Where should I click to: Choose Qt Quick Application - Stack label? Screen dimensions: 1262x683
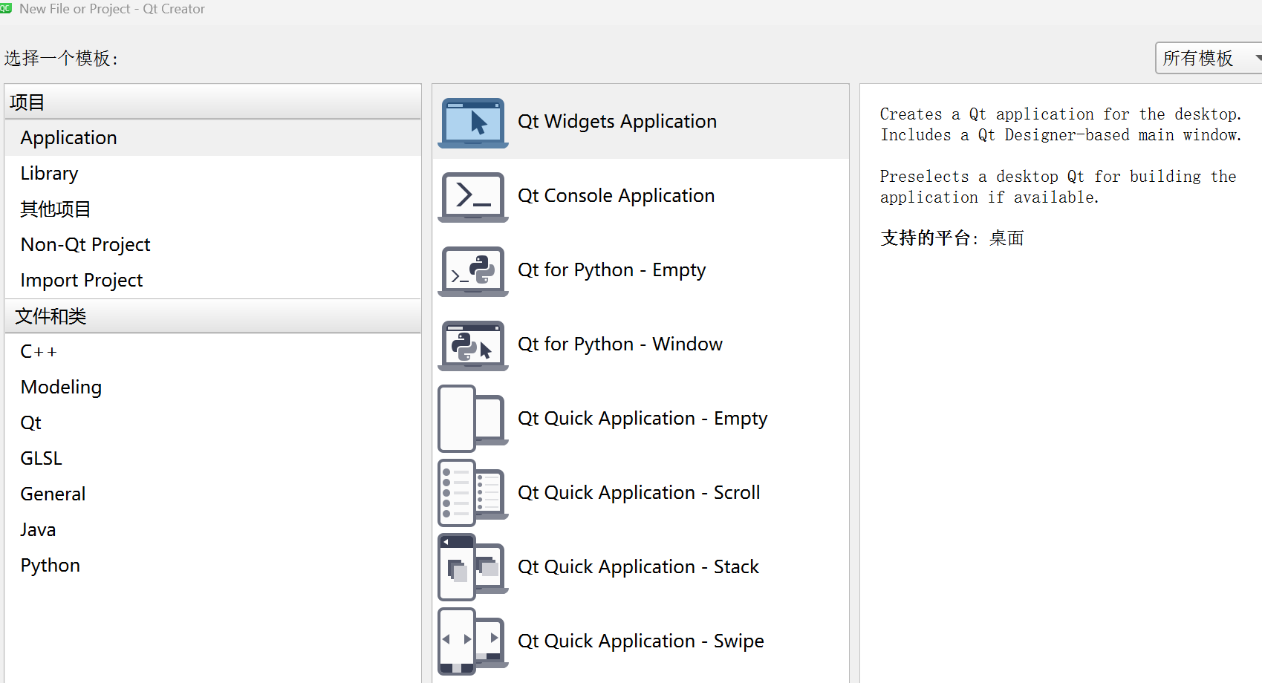pos(639,567)
